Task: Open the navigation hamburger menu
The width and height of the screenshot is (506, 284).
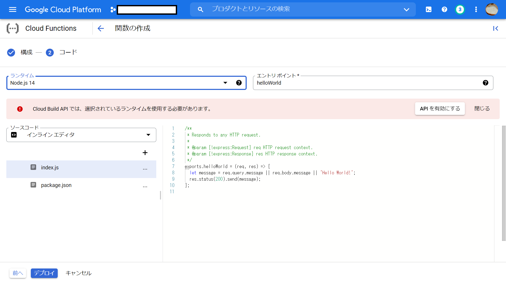Action: point(12,9)
